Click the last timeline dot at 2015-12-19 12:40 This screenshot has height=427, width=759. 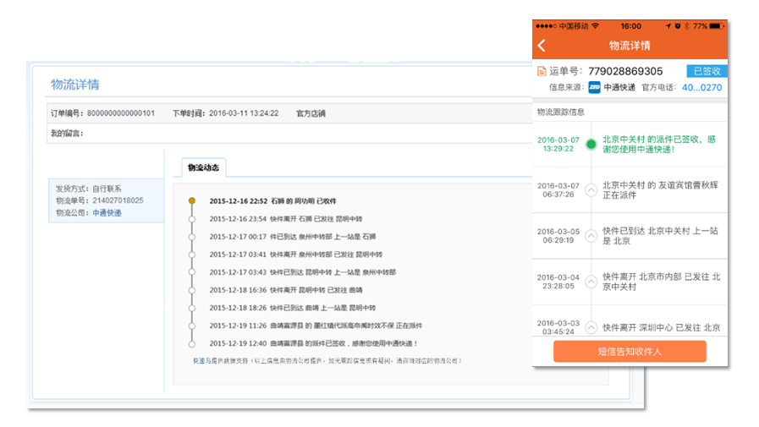pyautogui.click(x=192, y=343)
